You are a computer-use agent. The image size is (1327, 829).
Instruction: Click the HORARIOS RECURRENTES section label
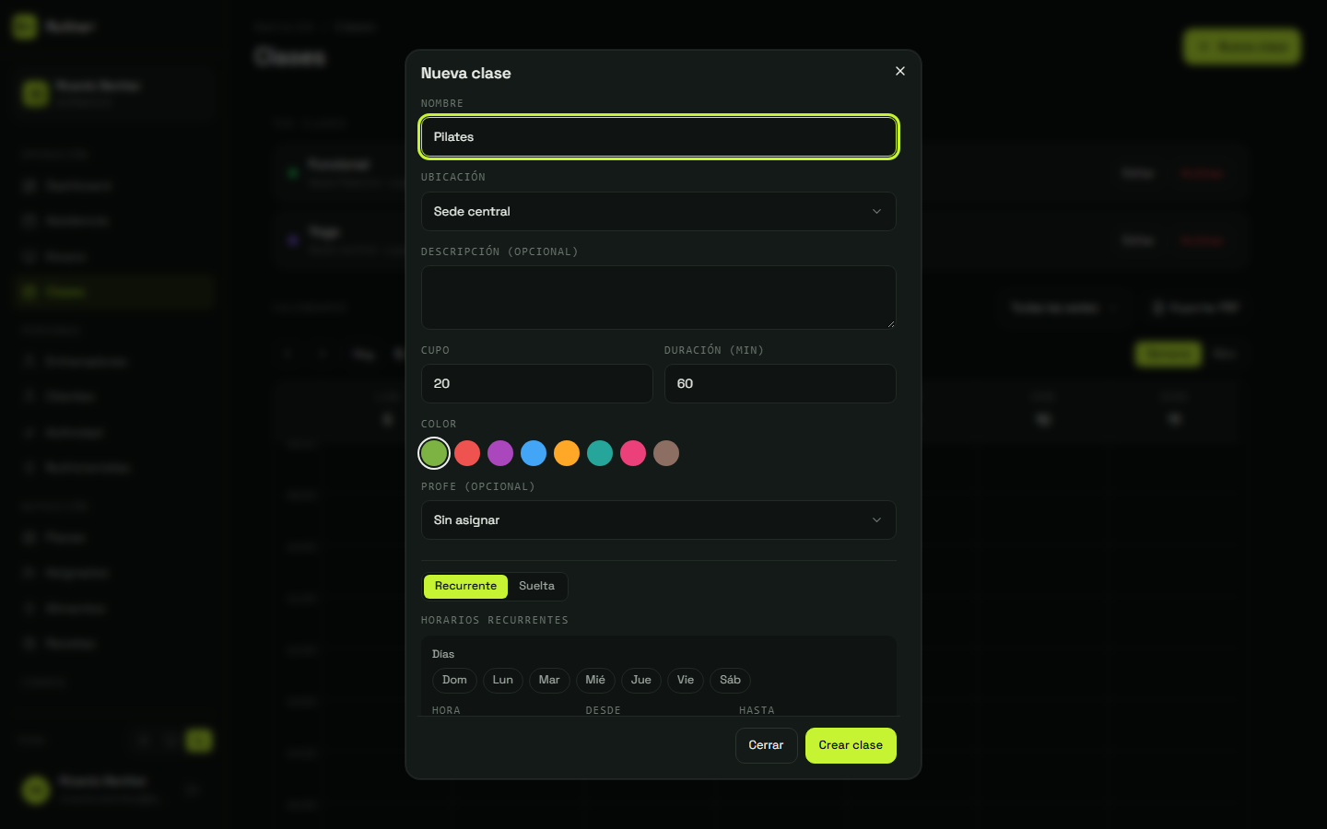coord(495,621)
